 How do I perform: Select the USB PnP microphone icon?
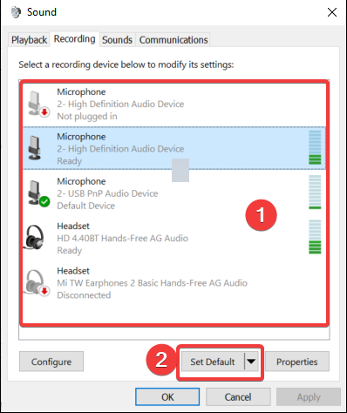coord(37,193)
